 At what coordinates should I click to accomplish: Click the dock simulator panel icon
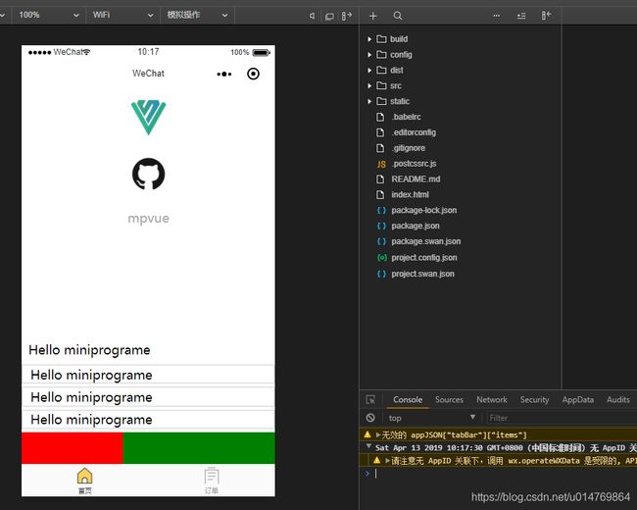(x=346, y=16)
